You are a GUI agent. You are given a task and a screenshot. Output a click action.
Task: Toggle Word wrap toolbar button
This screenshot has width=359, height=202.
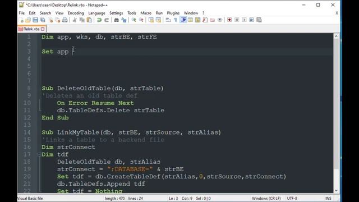168,20
